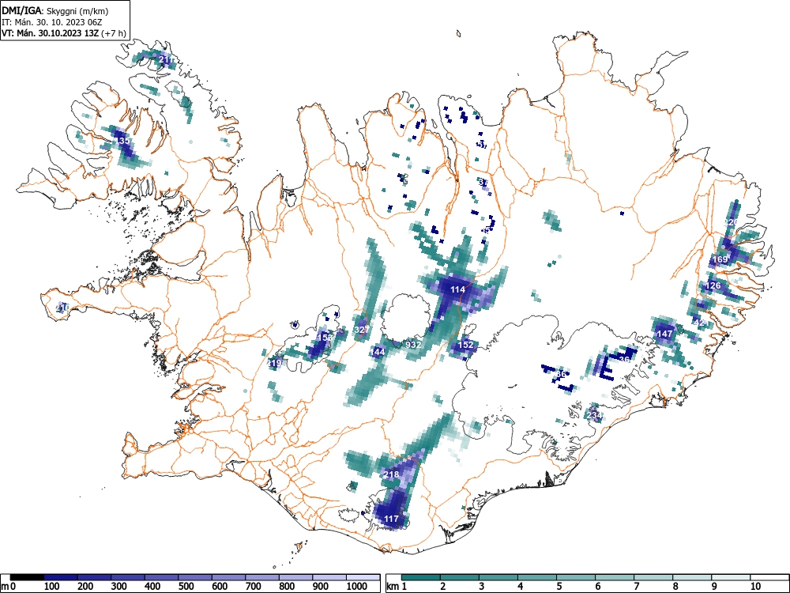
Task: Click the black swatch between 0 and 100 m
Action: click(x=27, y=577)
